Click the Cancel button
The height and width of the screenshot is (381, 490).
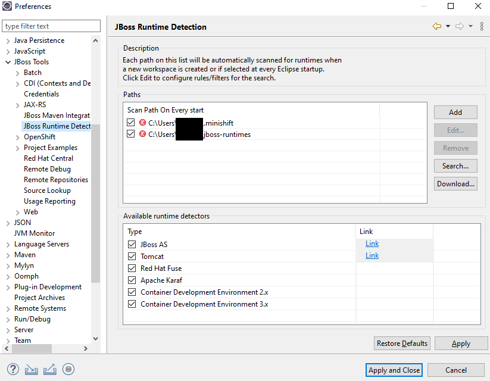coord(456,370)
